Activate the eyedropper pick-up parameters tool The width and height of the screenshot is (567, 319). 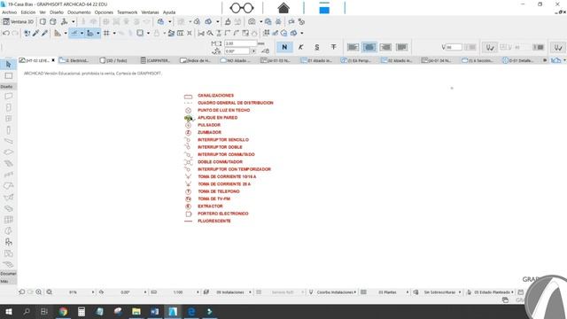pos(35,34)
